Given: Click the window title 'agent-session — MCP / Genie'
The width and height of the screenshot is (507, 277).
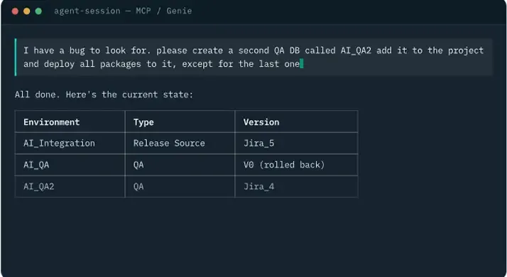Looking at the screenshot, I should (x=123, y=11).
